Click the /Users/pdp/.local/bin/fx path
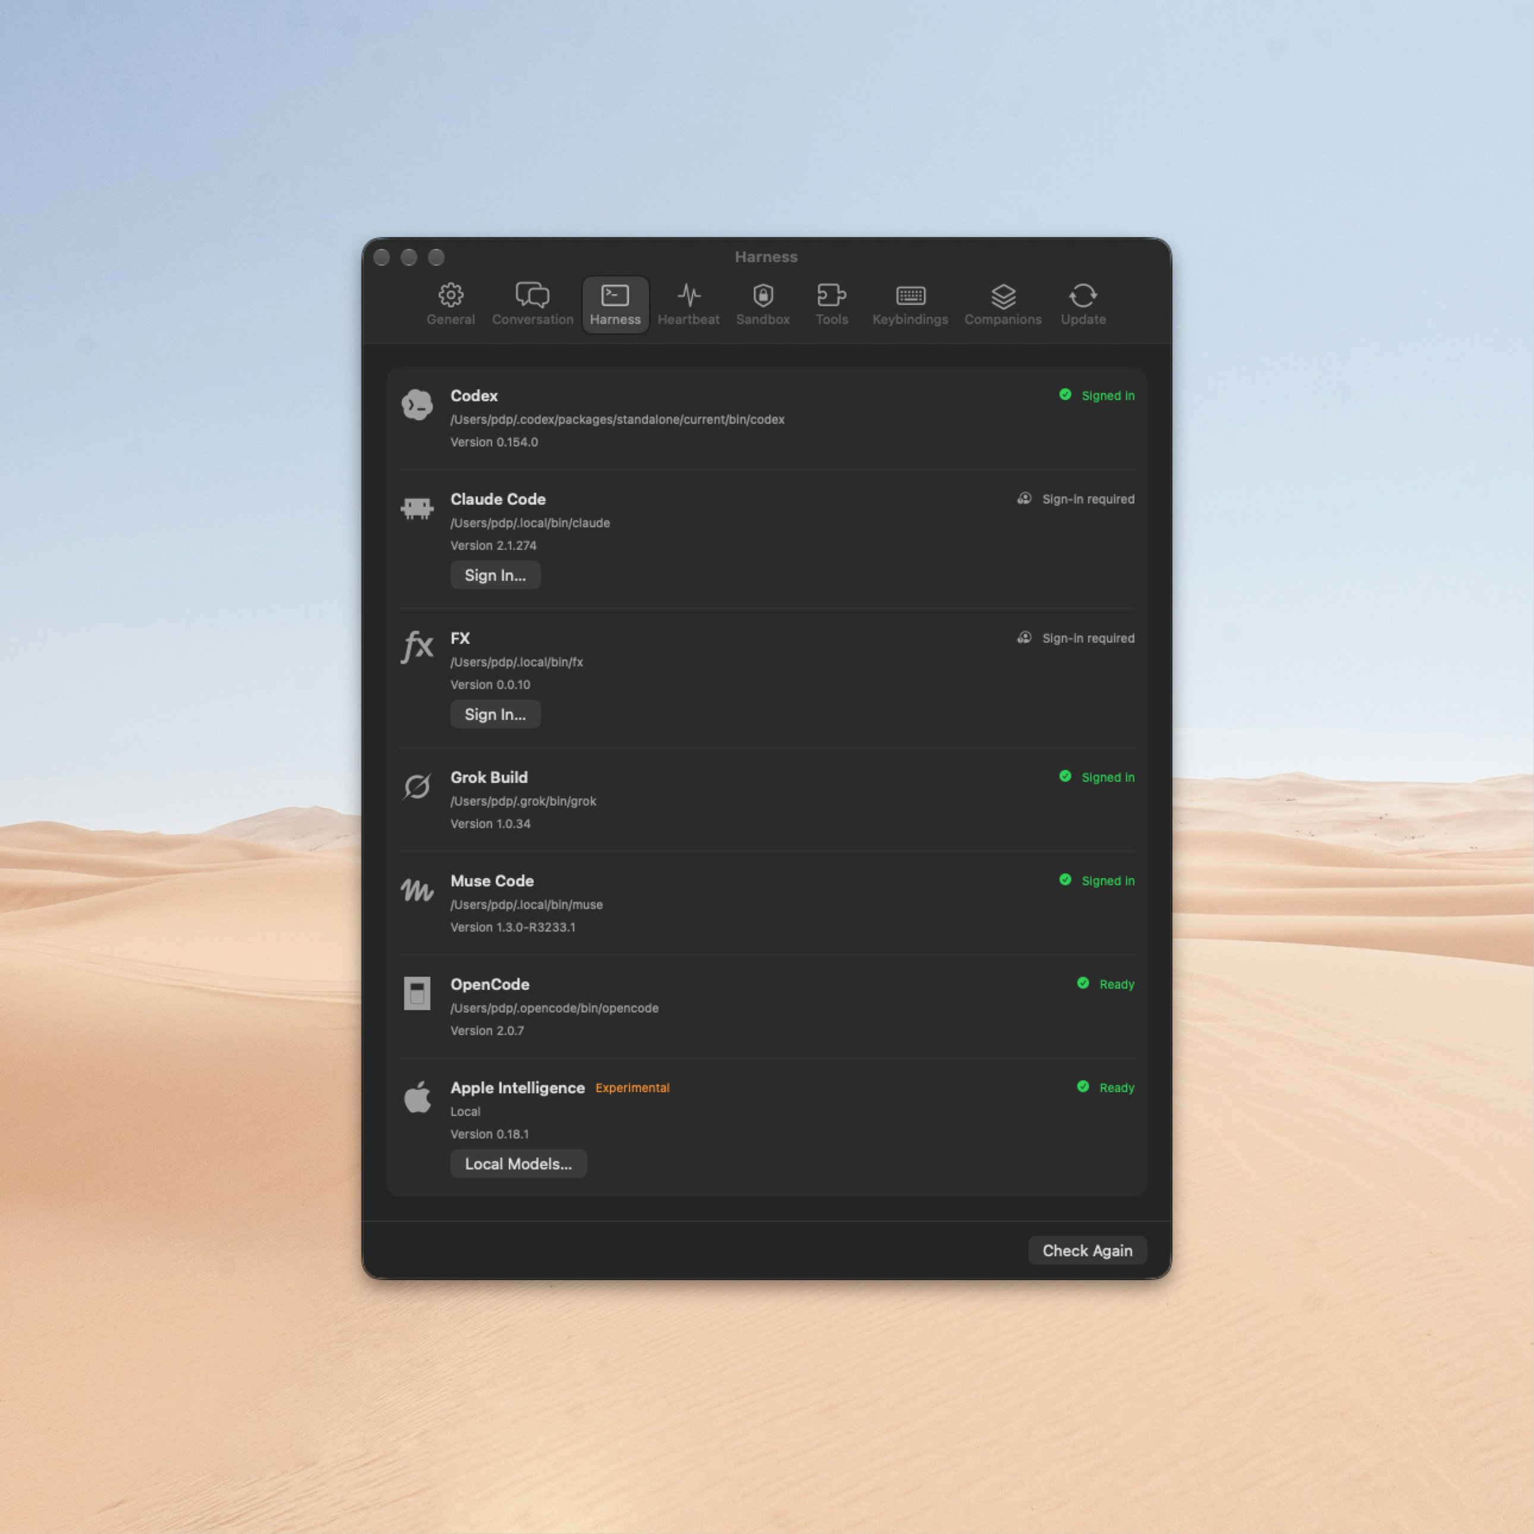This screenshot has width=1534, height=1534. [x=517, y=661]
